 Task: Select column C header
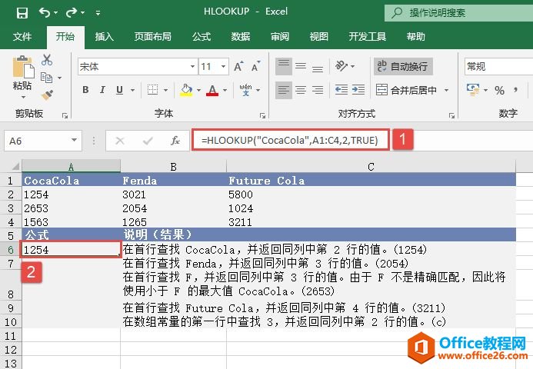coord(371,167)
